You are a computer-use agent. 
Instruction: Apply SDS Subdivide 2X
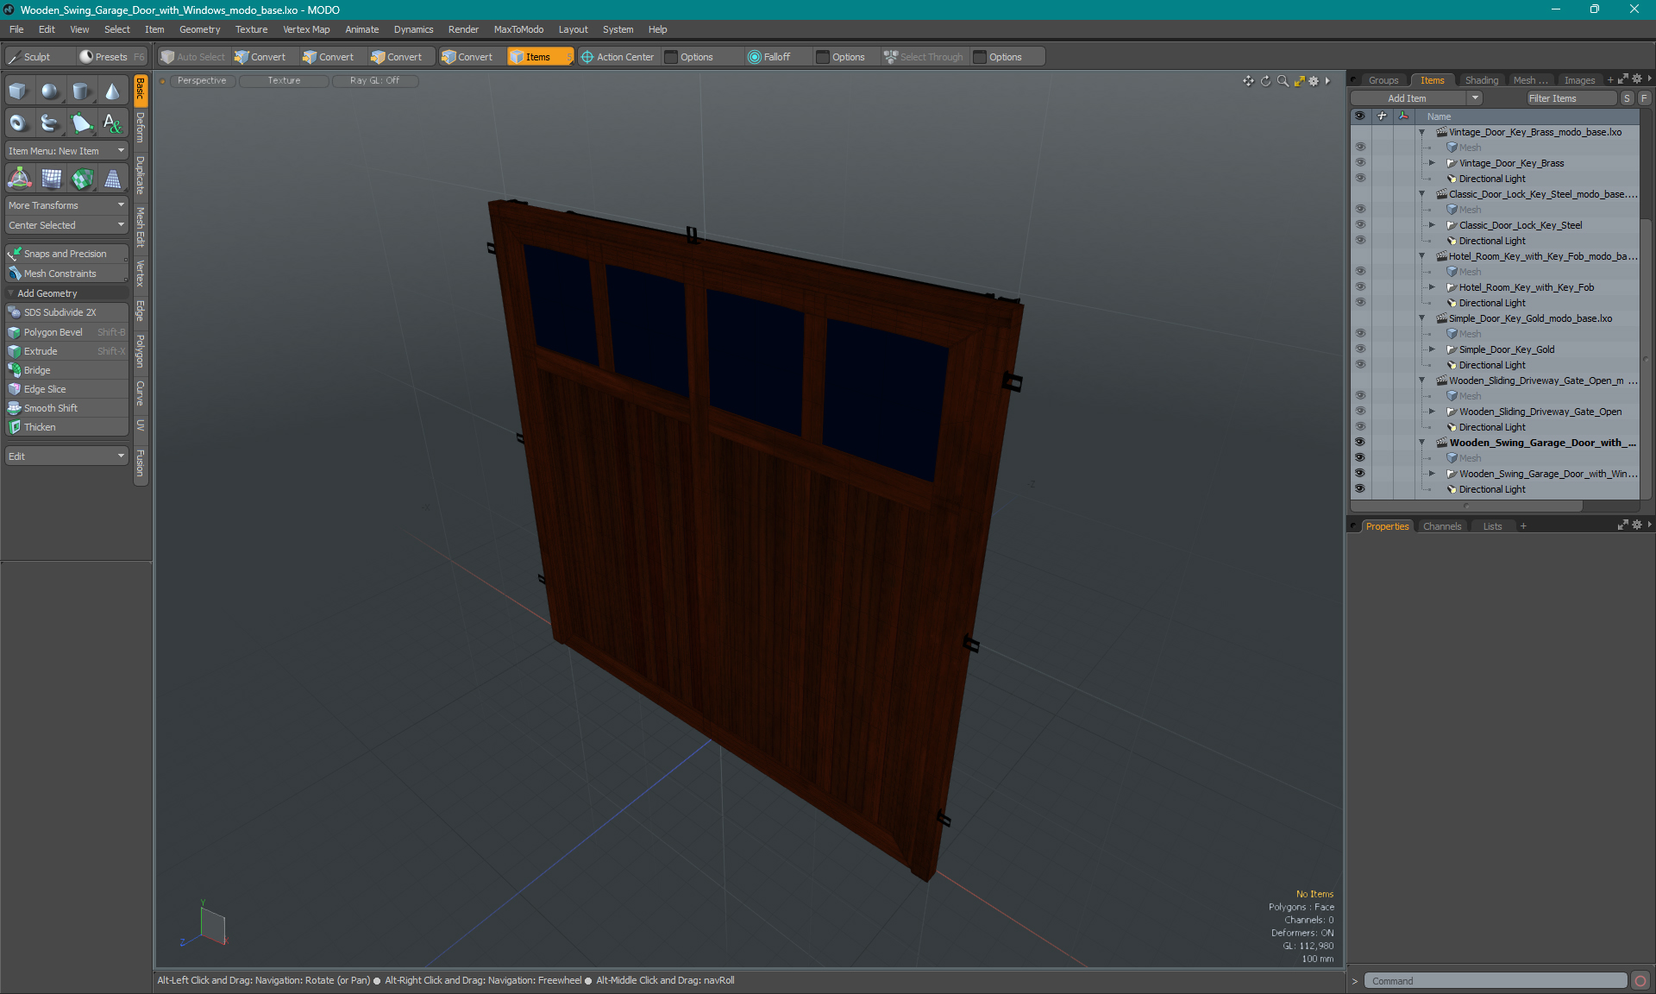pyautogui.click(x=66, y=312)
